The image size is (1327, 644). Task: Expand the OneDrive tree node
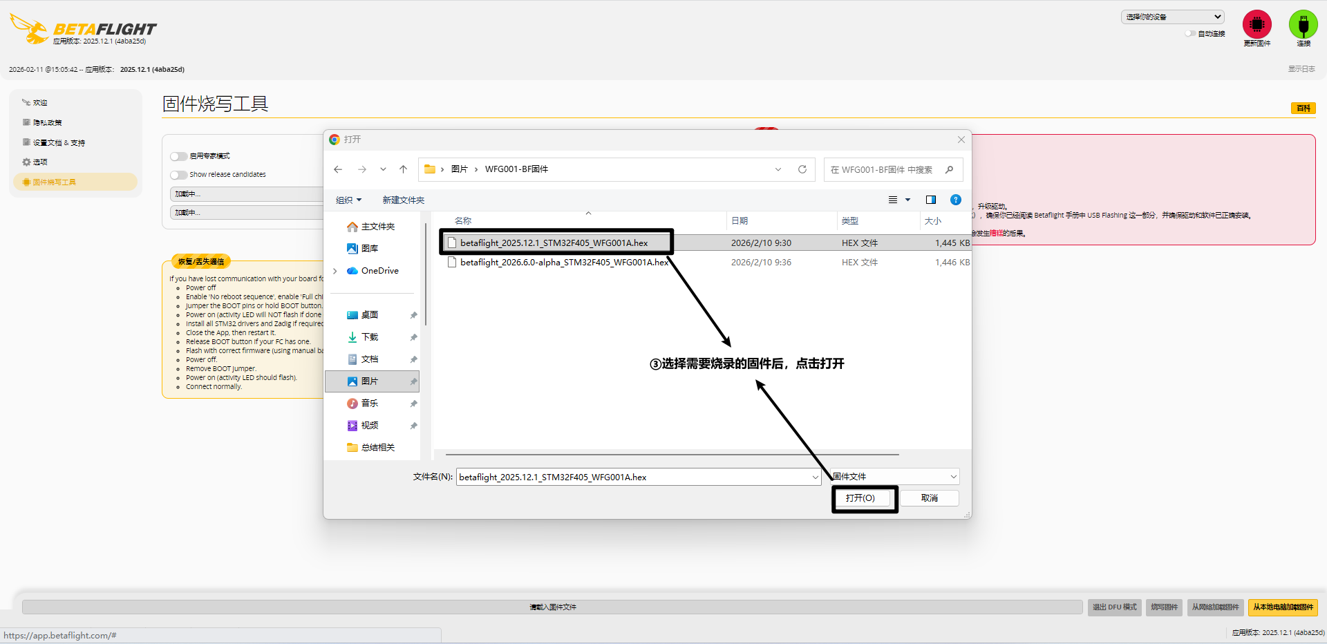[x=335, y=271]
